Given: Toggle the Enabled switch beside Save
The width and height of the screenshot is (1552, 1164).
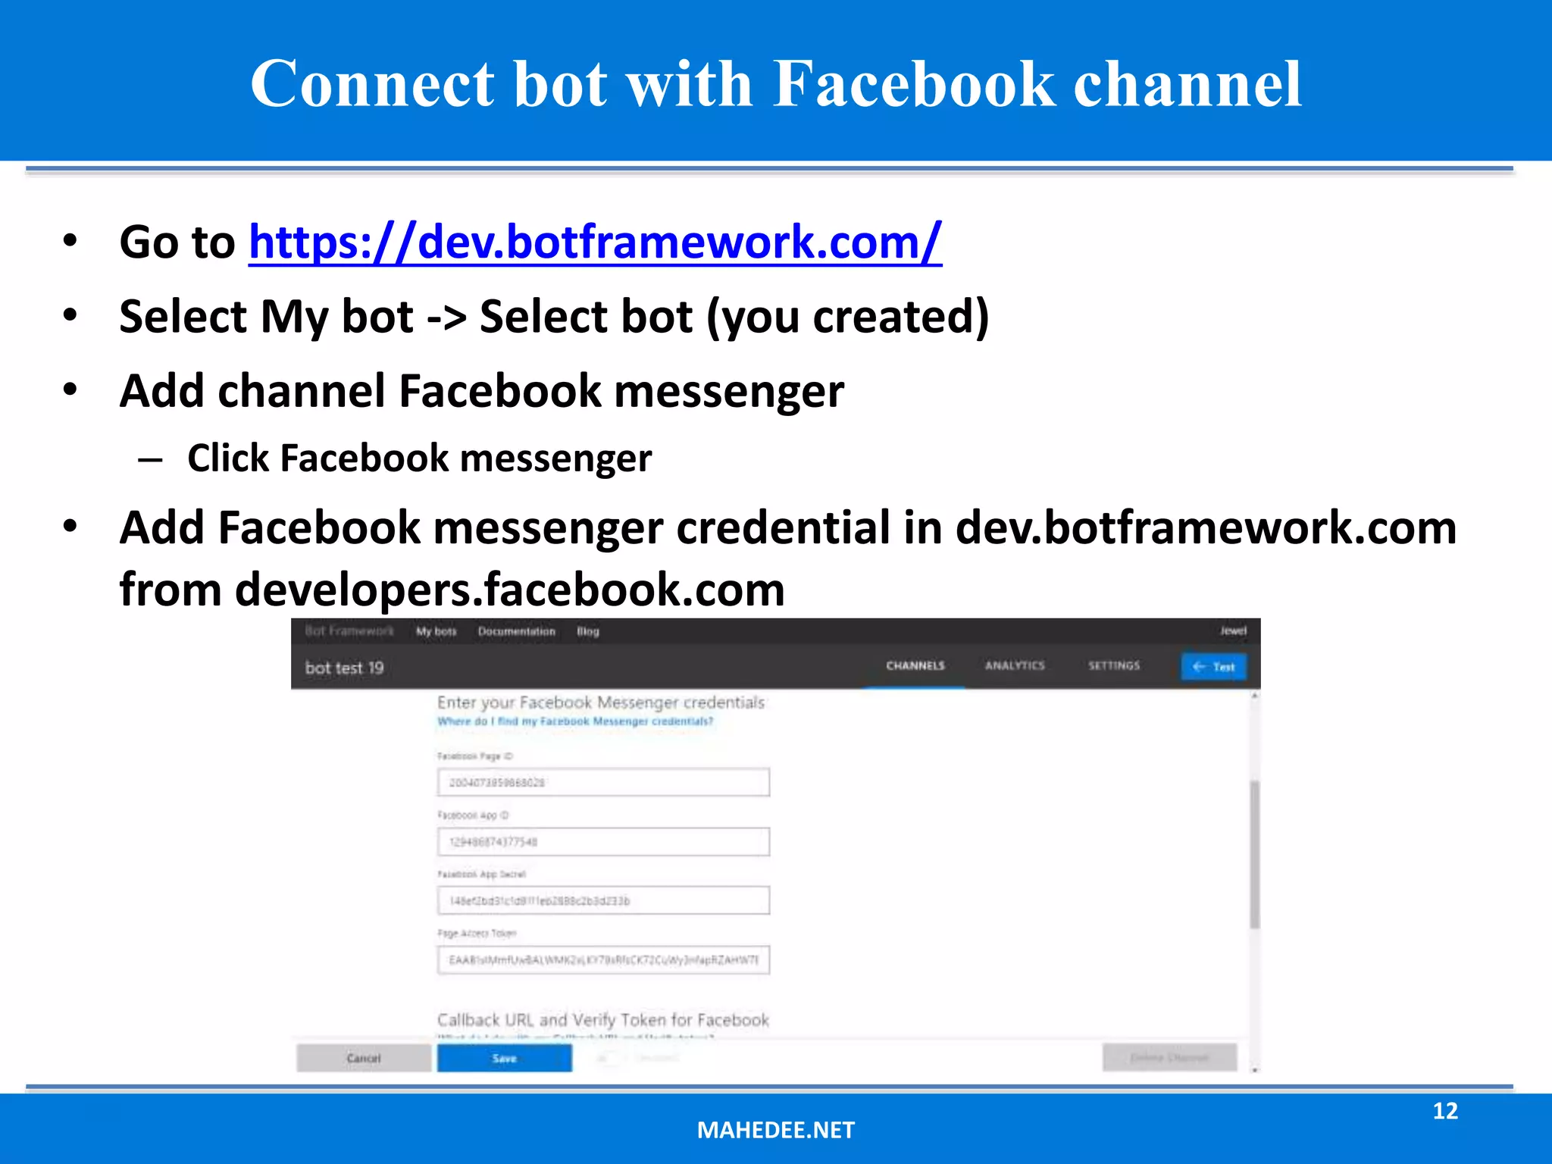Looking at the screenshot, I should [609, 1058].
